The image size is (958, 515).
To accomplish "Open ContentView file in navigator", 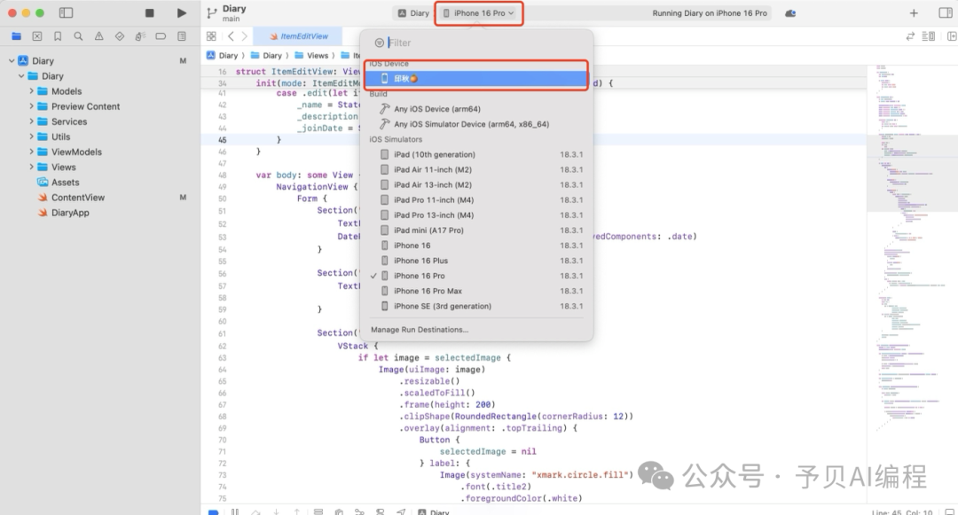I will click(x=77, y=198).
